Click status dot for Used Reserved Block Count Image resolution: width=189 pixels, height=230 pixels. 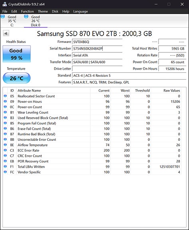coord(5,118)
